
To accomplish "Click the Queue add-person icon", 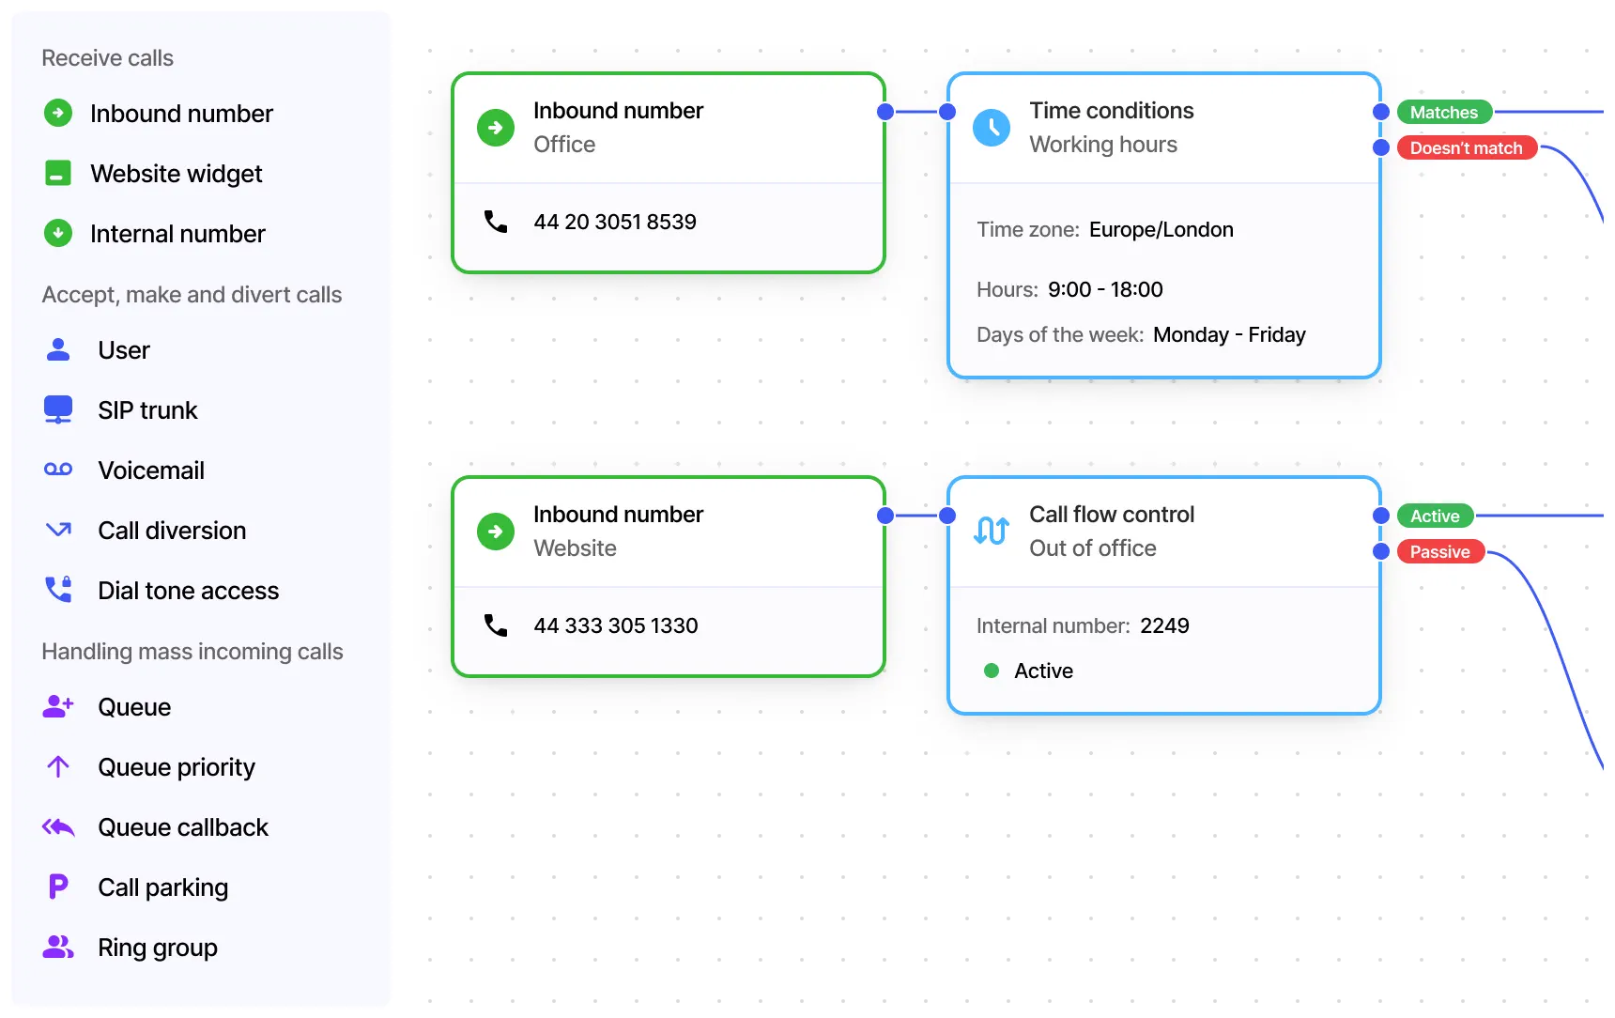I will 58,706.
